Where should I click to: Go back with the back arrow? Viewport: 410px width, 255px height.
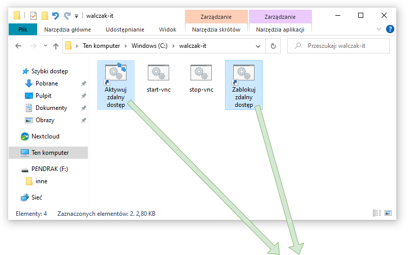[x=18, y=46]
